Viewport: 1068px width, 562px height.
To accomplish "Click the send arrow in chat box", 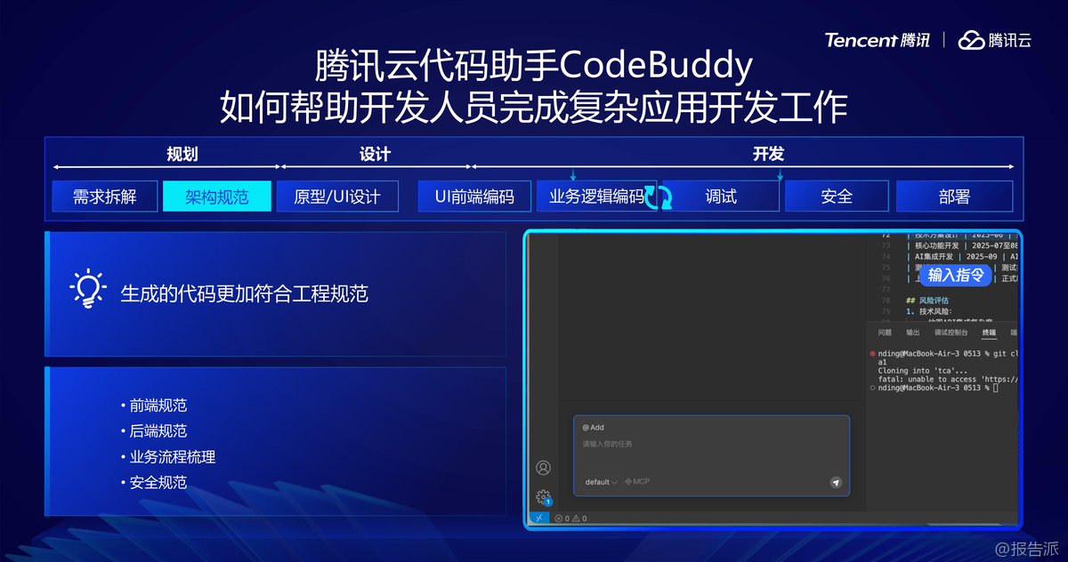I will pos(836,482).
